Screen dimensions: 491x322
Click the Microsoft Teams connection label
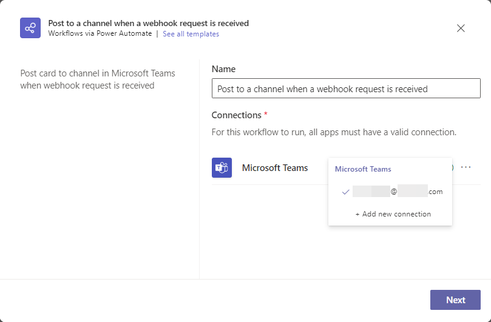[275, 168]
